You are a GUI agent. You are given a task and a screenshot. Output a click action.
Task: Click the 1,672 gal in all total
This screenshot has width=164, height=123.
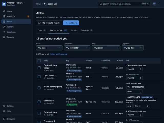tap(42, 54)
